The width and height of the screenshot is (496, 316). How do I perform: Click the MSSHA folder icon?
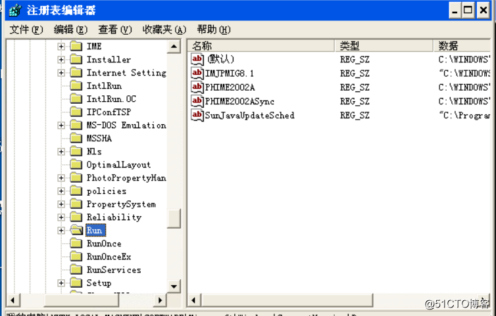[76, 139]
